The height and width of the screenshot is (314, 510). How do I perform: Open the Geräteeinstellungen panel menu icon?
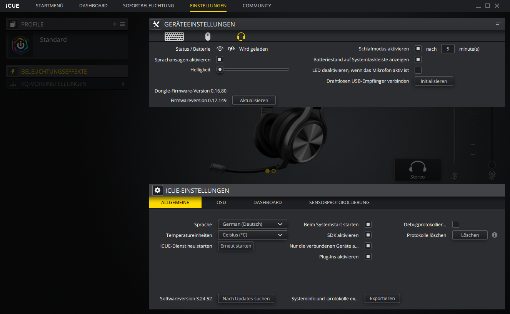coord(498,24)
